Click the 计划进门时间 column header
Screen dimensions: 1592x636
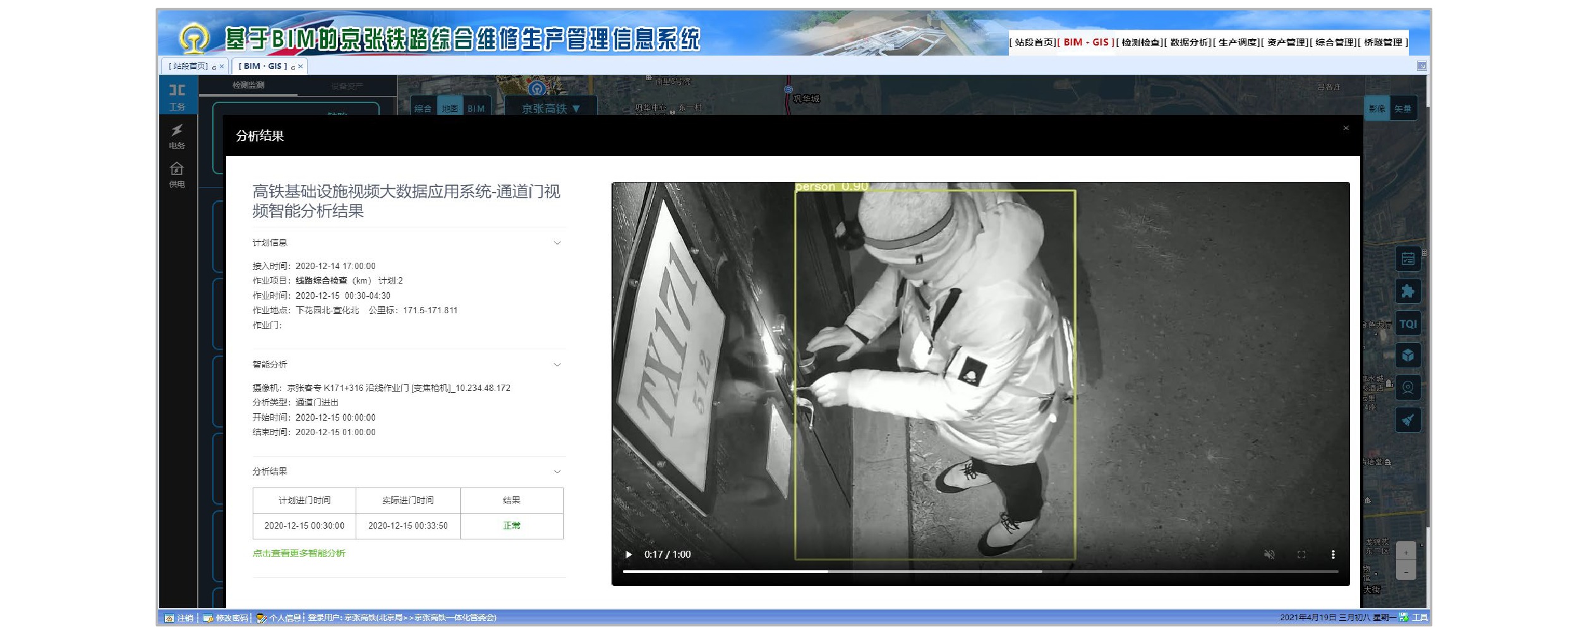[305, 500]
